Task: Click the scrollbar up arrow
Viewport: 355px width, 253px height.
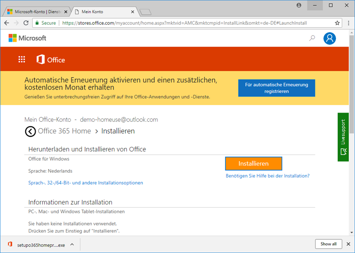Action: pyautogui.click(x=351, y=33)
